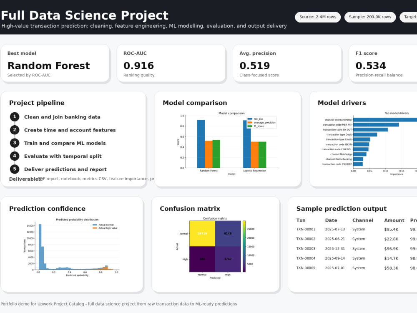Image resolution: width=417 pixels, height=313 pixels.
Task: Click the TXN-00003 cell
Action: [x=306, y=249]
